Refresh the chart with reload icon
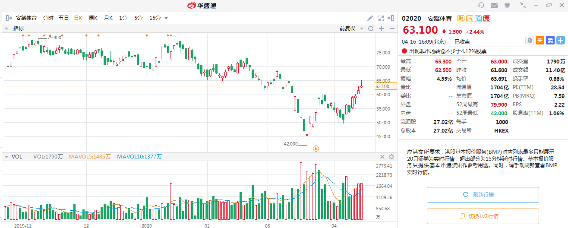The height and width of the screenshot is (228, 568). [370, 28]
